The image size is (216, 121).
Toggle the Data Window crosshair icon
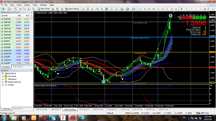[20, 9]
